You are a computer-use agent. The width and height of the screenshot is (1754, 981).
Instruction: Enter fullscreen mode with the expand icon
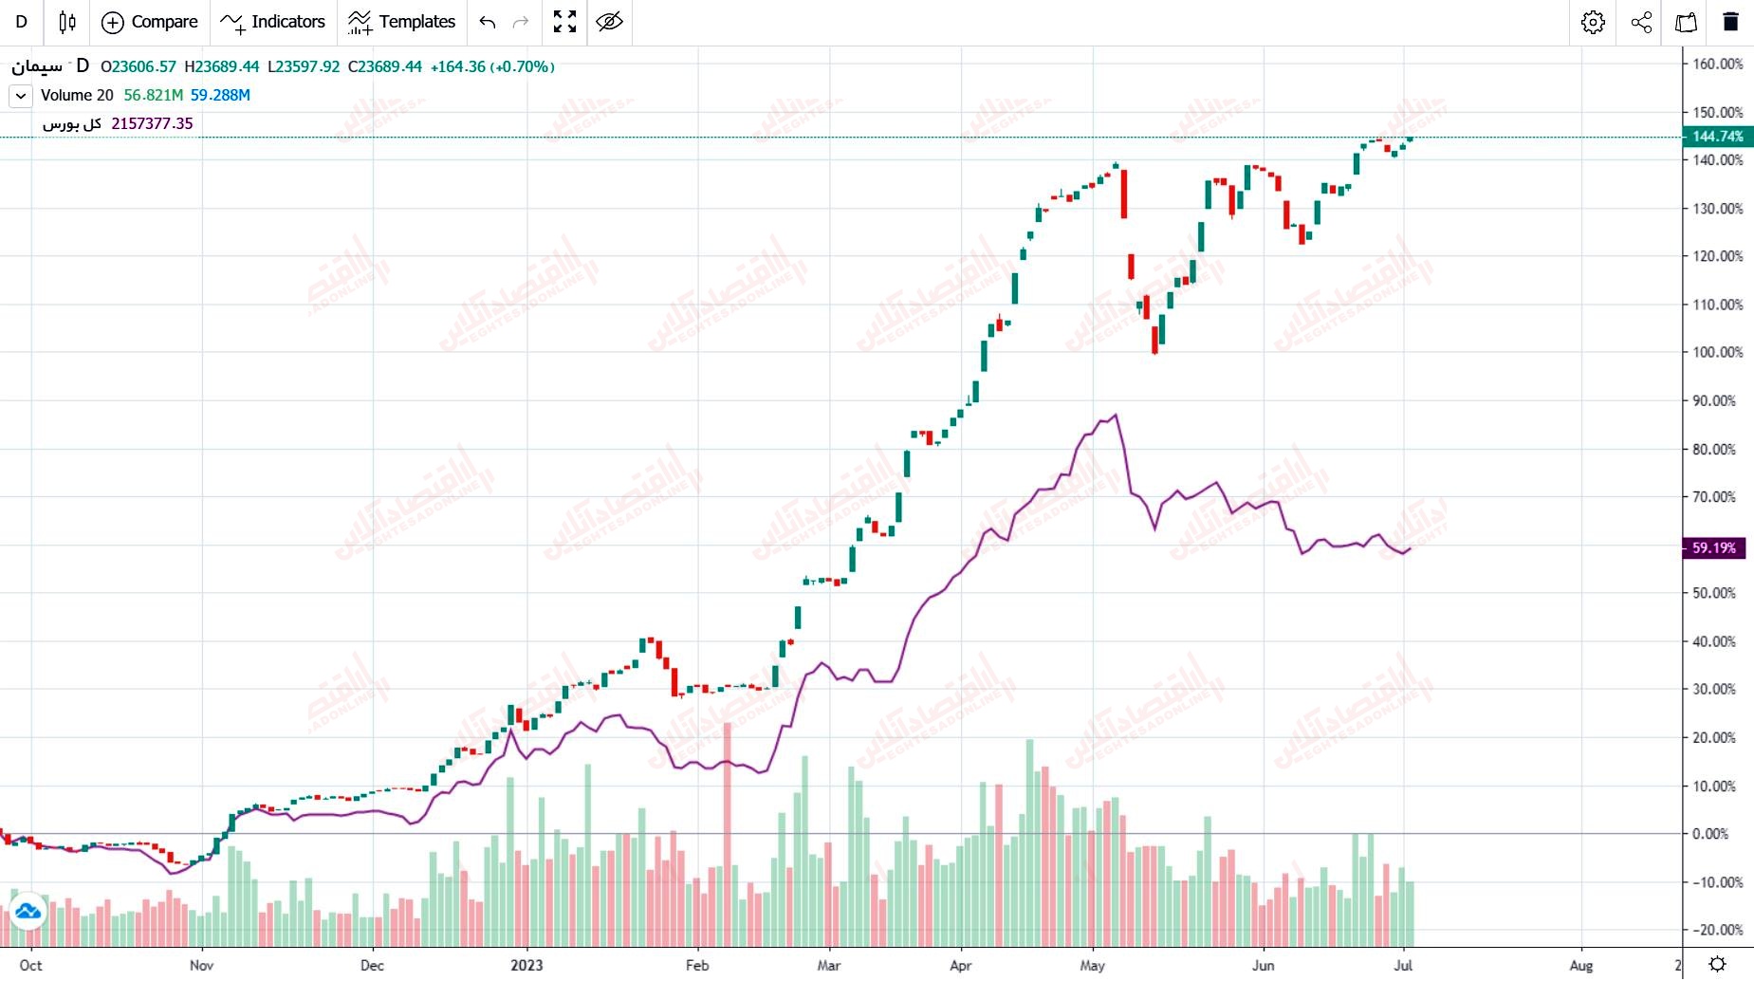(564, 22)
